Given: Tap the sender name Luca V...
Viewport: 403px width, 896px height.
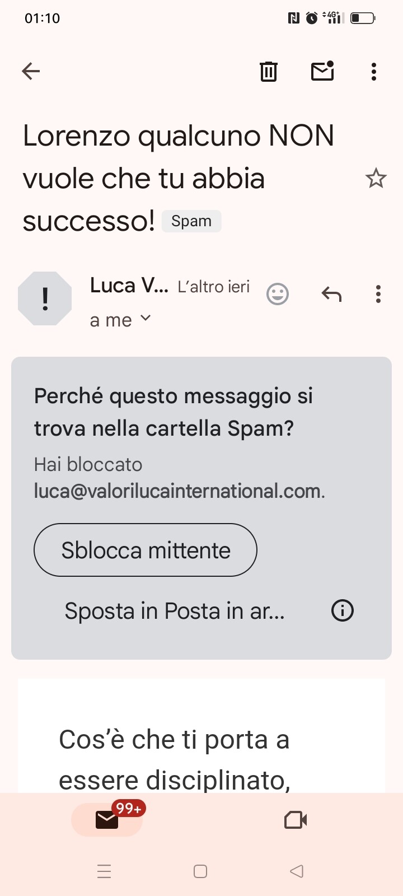Looking at the screenshot, I should (129, 286).
